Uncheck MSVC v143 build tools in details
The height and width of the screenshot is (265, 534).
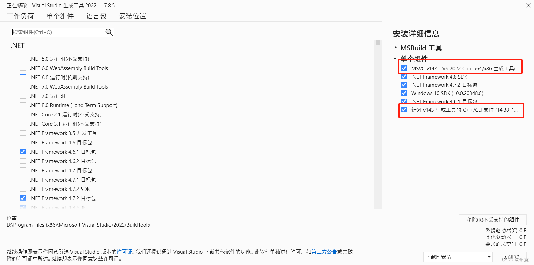click(x=404, y=68)
